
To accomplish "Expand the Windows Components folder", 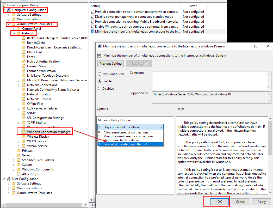I will 14,169.
